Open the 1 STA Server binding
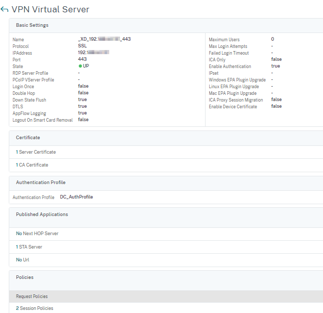This screenshot has width=323, height=313. coord(29,247)
